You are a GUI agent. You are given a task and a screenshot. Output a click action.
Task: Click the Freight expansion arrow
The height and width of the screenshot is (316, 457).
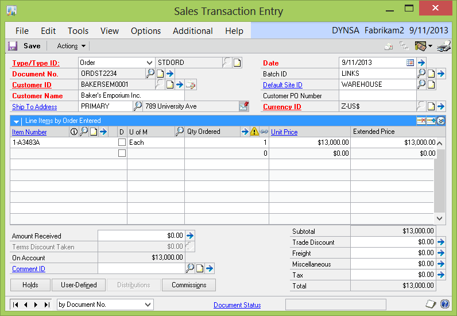440,253
